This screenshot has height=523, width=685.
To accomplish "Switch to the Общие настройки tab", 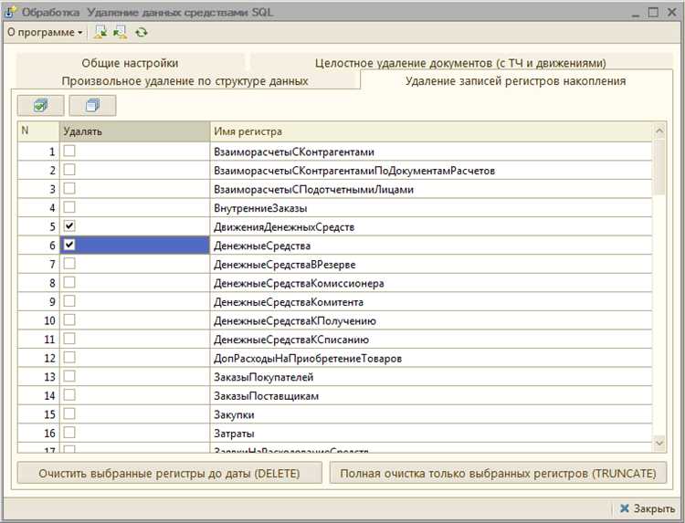I will [x=130, y=63].
